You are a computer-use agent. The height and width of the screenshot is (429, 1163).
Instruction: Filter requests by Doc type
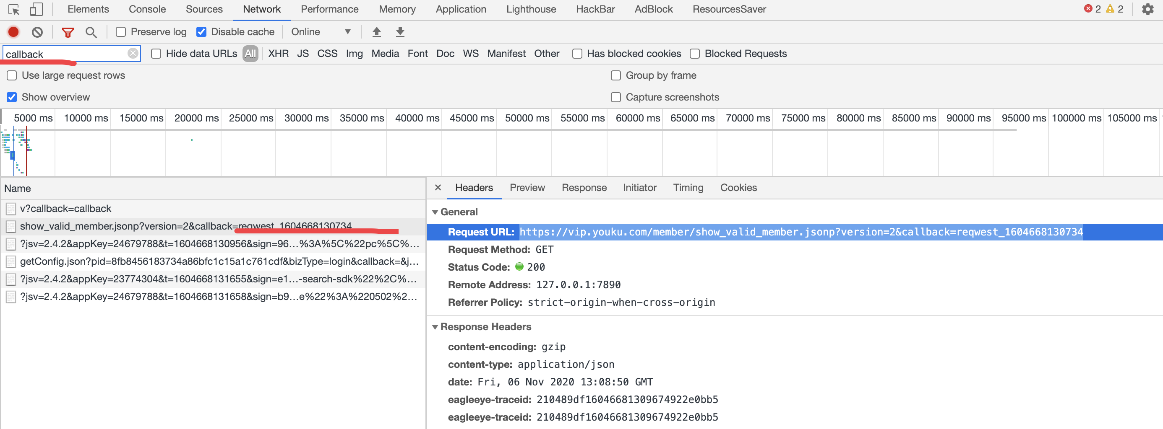pyautogui.click(x=445, y=54)
